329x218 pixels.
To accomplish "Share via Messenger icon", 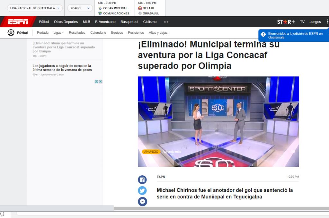I will pos(142,202).
